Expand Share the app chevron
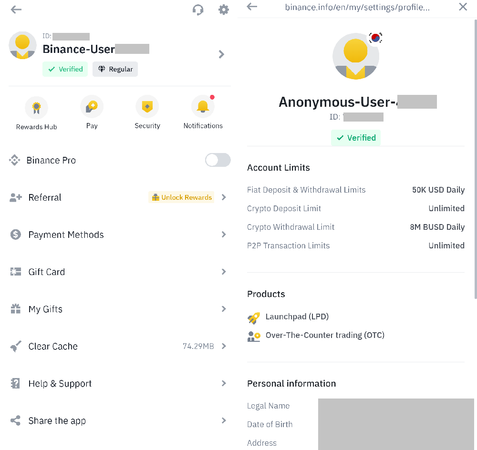The image size is (477, 450). (x=224, y=420)
